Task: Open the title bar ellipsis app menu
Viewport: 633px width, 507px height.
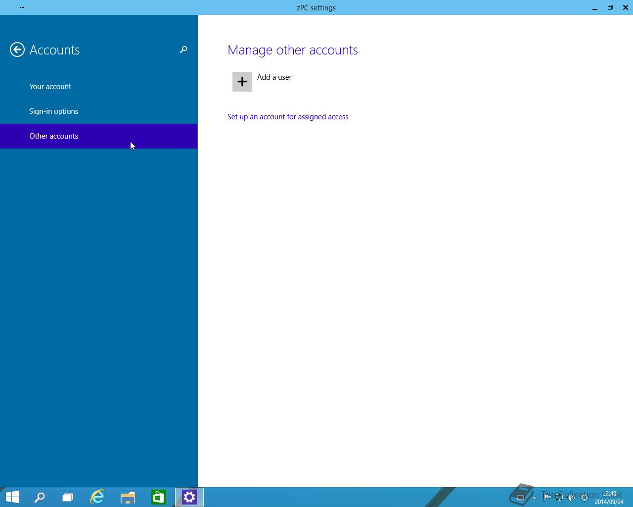Action: coord(22,7)
